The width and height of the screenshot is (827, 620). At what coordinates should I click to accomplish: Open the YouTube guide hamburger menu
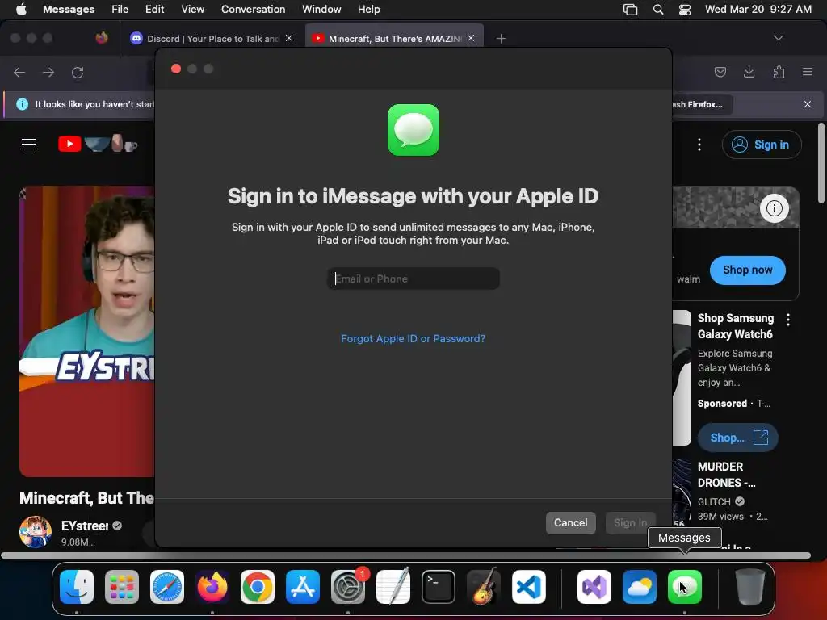tap(29, 144)
